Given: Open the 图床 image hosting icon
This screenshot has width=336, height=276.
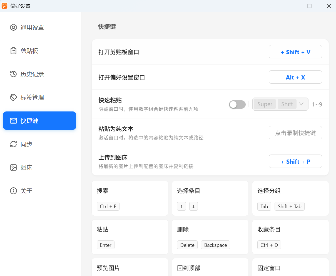Looking at the screenshot, I should 13,167.
